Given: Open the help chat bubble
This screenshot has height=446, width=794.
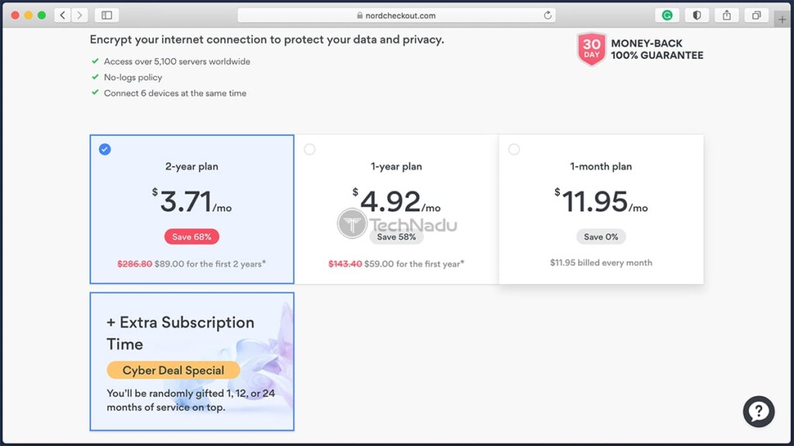Looking at the screenshot, I should pyautogui.click(x=758, y=412).
